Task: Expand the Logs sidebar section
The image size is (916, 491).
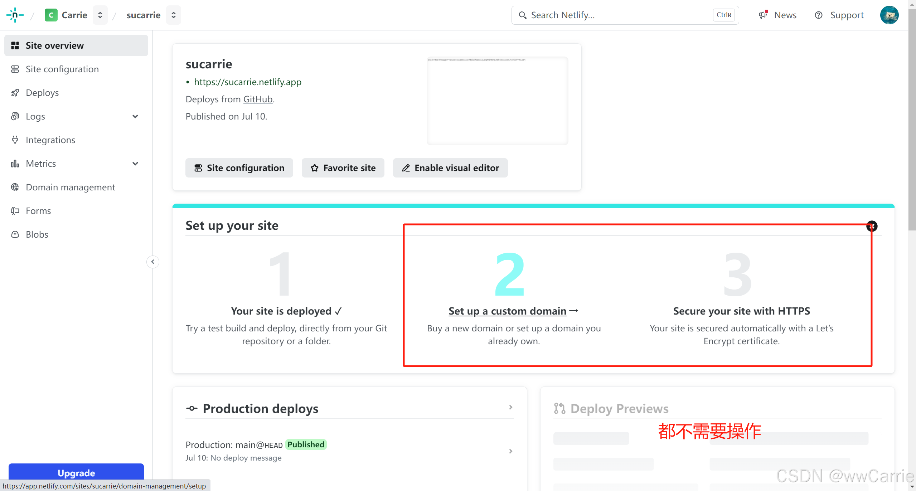Action: point(135,116)
